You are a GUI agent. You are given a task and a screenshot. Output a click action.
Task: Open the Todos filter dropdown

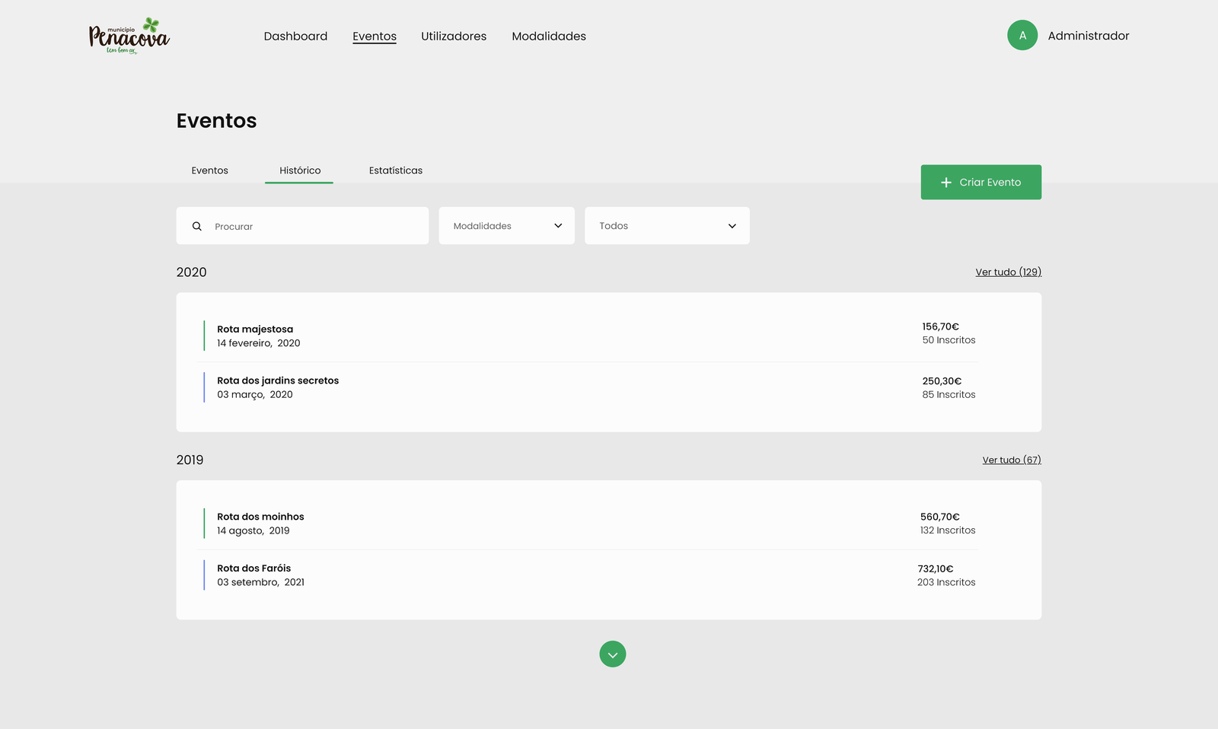[x=666, y=226]
